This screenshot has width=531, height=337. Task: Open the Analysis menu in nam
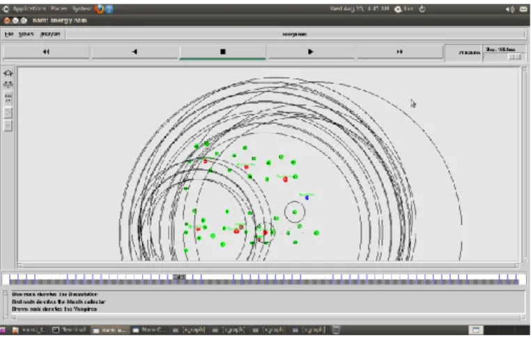coord(50,34)
